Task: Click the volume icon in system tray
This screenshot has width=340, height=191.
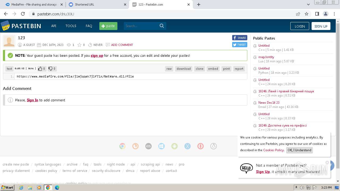Action: click(x=302, y=188)
